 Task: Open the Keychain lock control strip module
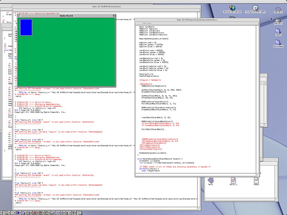tap(30, 213)
